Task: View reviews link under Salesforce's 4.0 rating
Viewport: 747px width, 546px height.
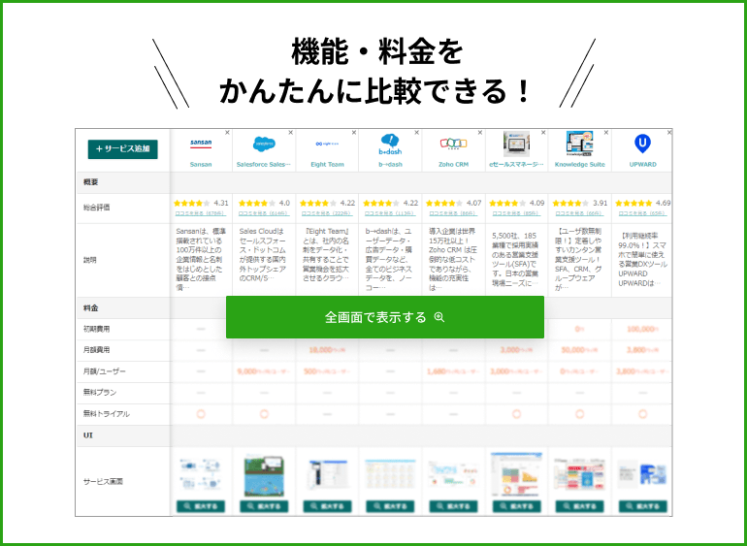Action: [x=264, y=214]
